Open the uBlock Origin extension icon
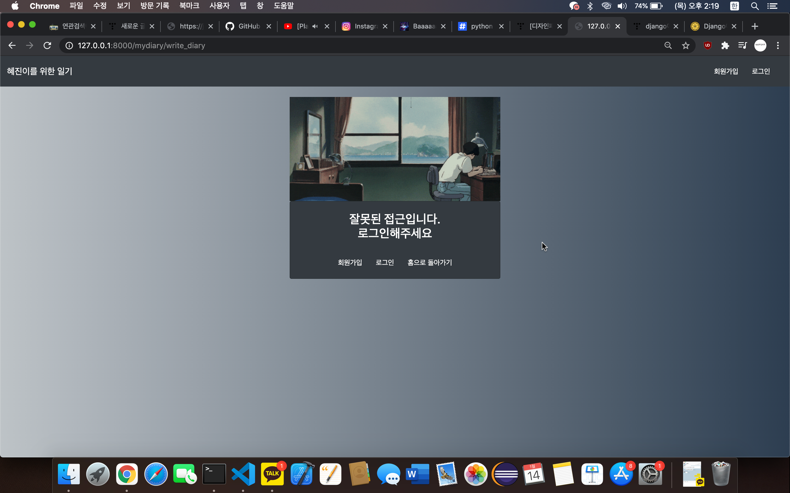This screenshot has height=493, width=790. click(707, 46)
